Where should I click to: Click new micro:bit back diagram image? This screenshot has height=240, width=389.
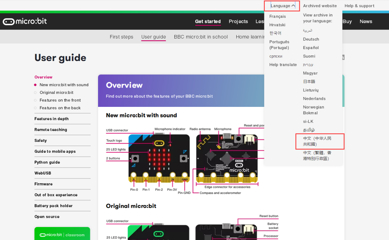[227, 158]
